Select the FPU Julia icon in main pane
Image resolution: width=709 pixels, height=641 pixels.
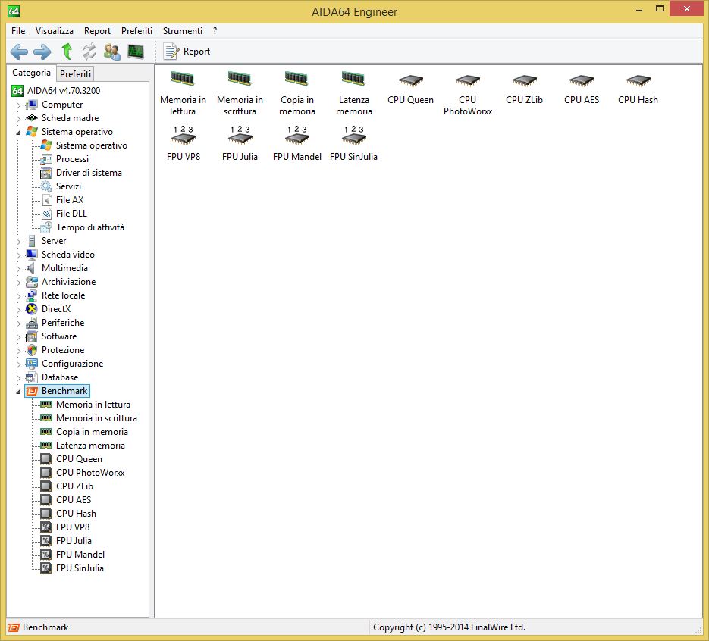tap(240, 138)
